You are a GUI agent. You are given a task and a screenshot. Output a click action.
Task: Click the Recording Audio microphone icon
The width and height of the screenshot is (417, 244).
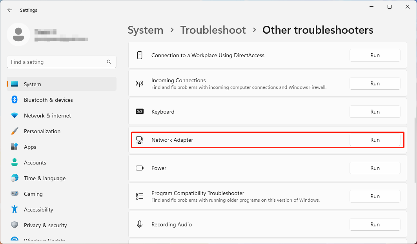[x=140, y=224]
